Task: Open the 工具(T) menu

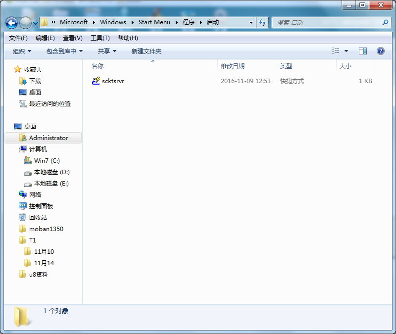Action: coord(100,37)
